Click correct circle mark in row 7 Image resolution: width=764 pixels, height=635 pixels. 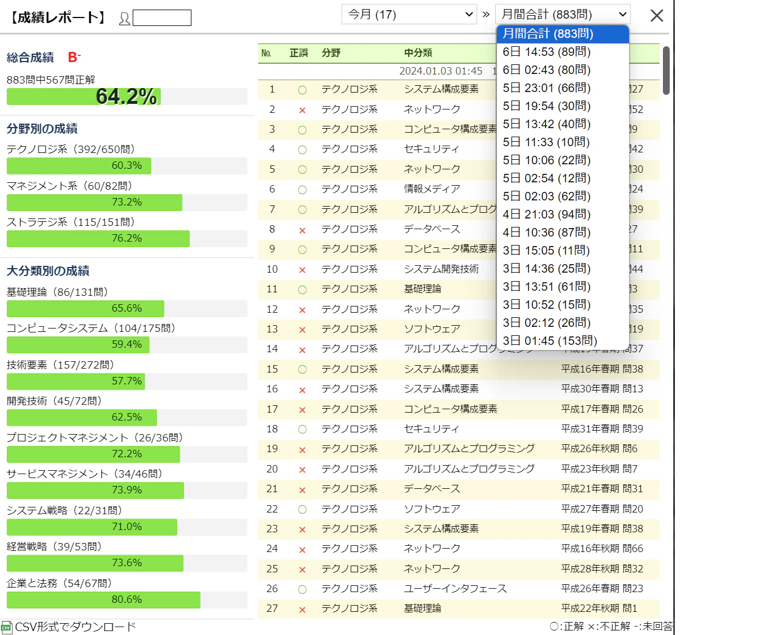tap(302, 210)
